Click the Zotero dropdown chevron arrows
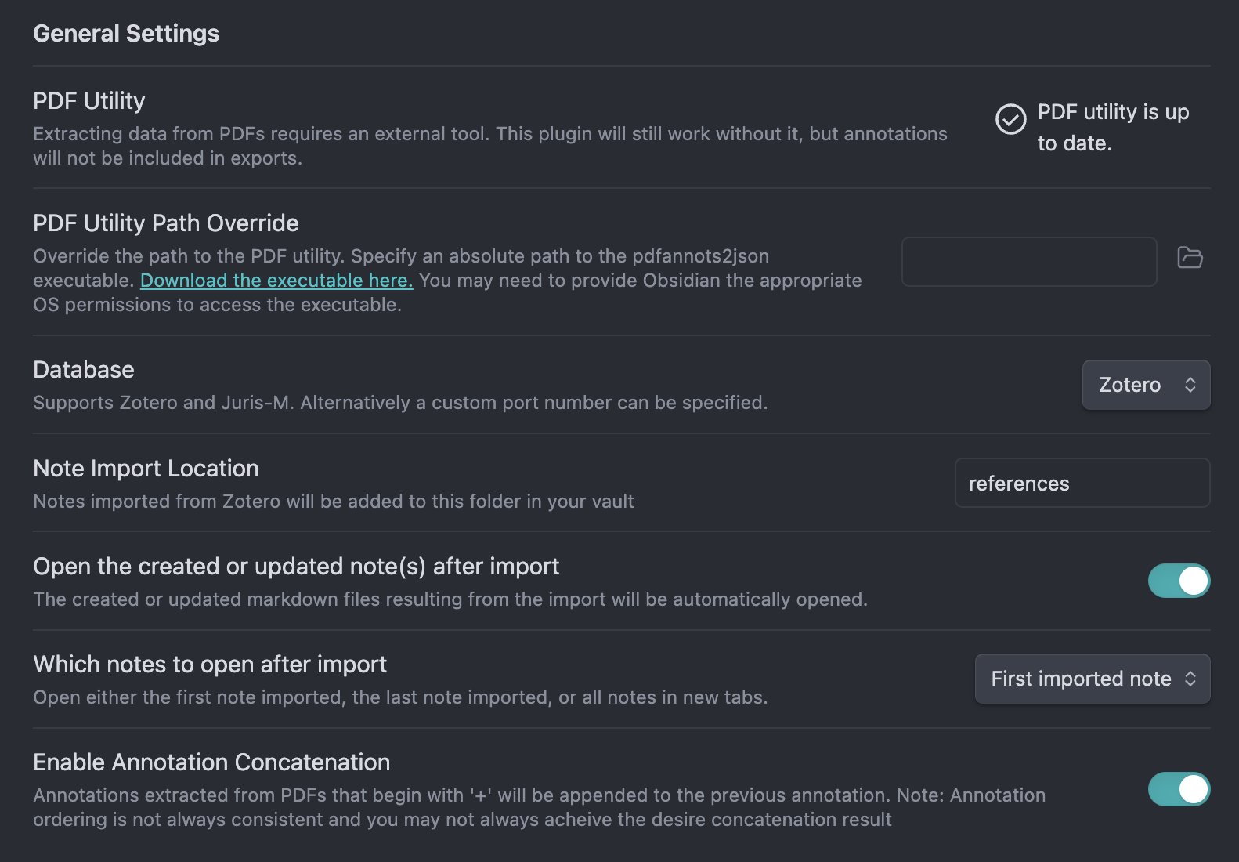Viewport: 1239px width, 862px height. tap(1190, 385)
